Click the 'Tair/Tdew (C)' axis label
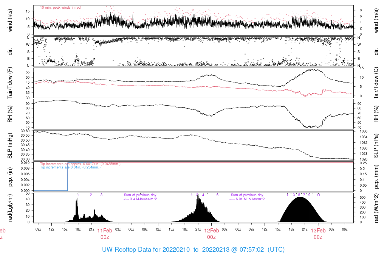The width and height of the screenshot is (387, 265). [376, 83]
